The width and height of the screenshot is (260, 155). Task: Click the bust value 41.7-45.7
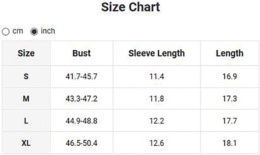click(x=81, y=76)
